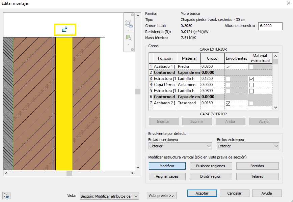Image resolution: width=293 pixels, height=202 pixels.
Task: Click the Material column header
Action: [x=189, y=58]
